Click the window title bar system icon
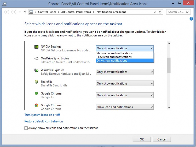196x147 pixels. pyautogui.click(x=4, y=4)
